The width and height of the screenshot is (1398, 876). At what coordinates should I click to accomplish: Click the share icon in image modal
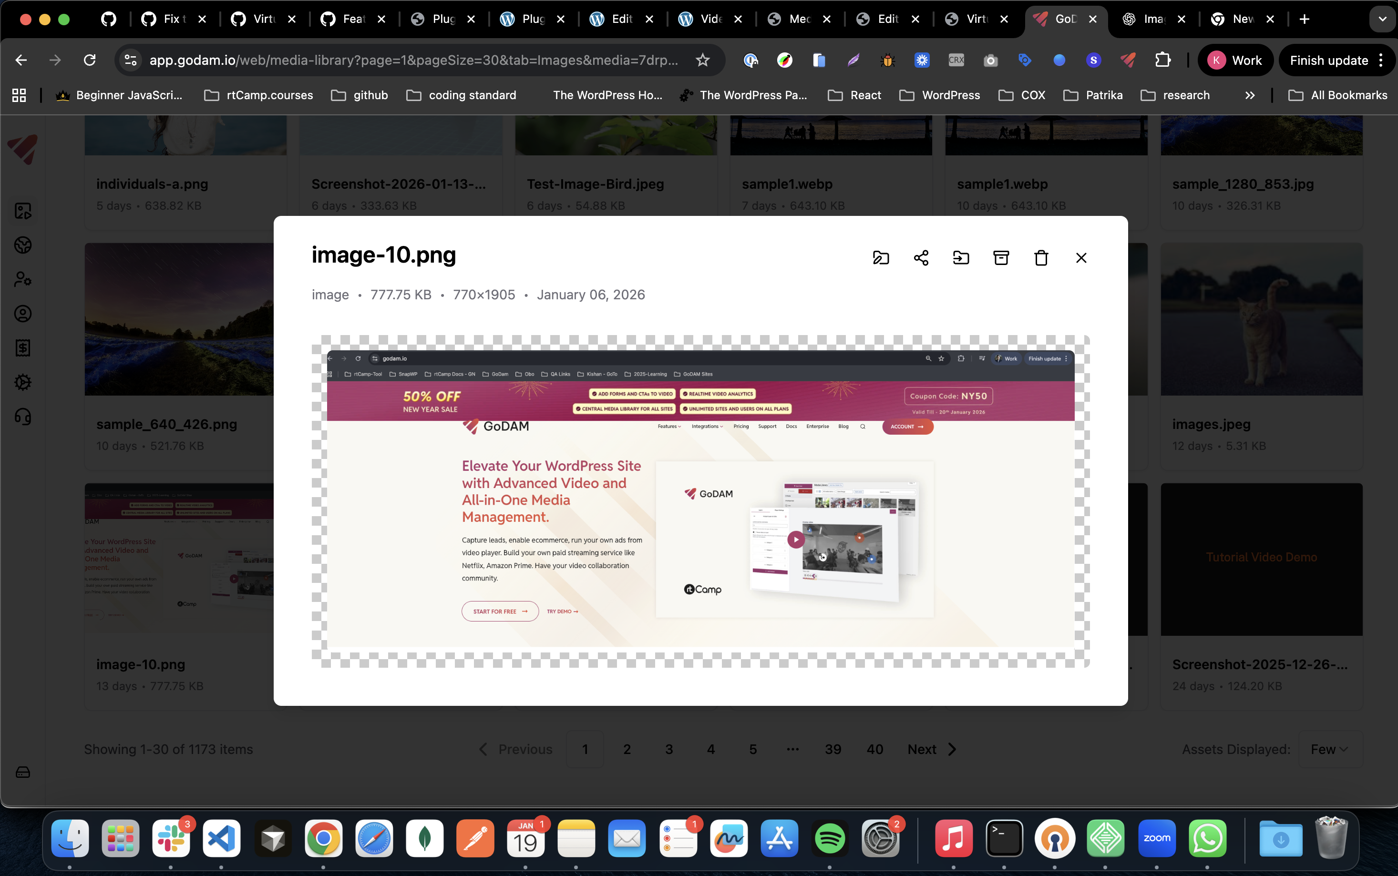921,258
